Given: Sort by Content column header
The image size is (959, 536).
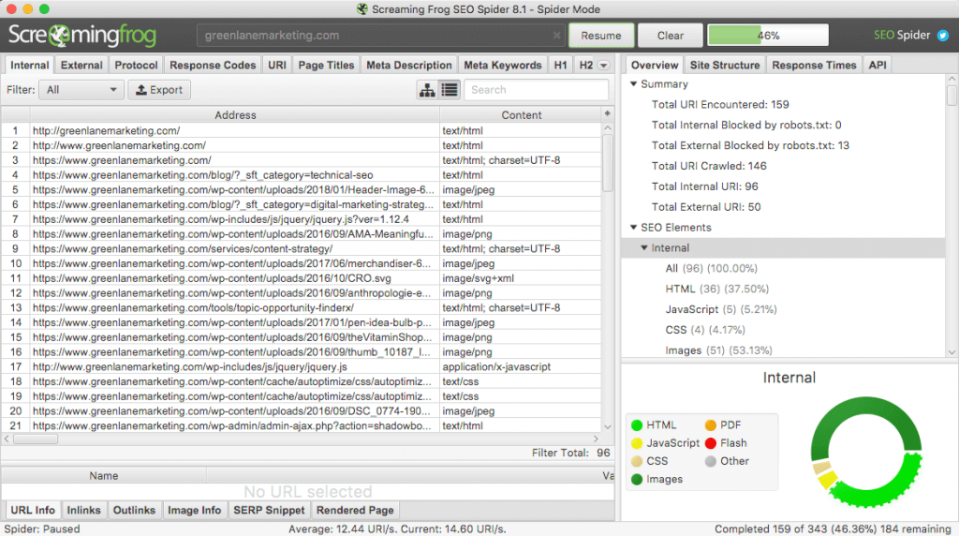Looking at the screenshot, I should tap(521, 115).
